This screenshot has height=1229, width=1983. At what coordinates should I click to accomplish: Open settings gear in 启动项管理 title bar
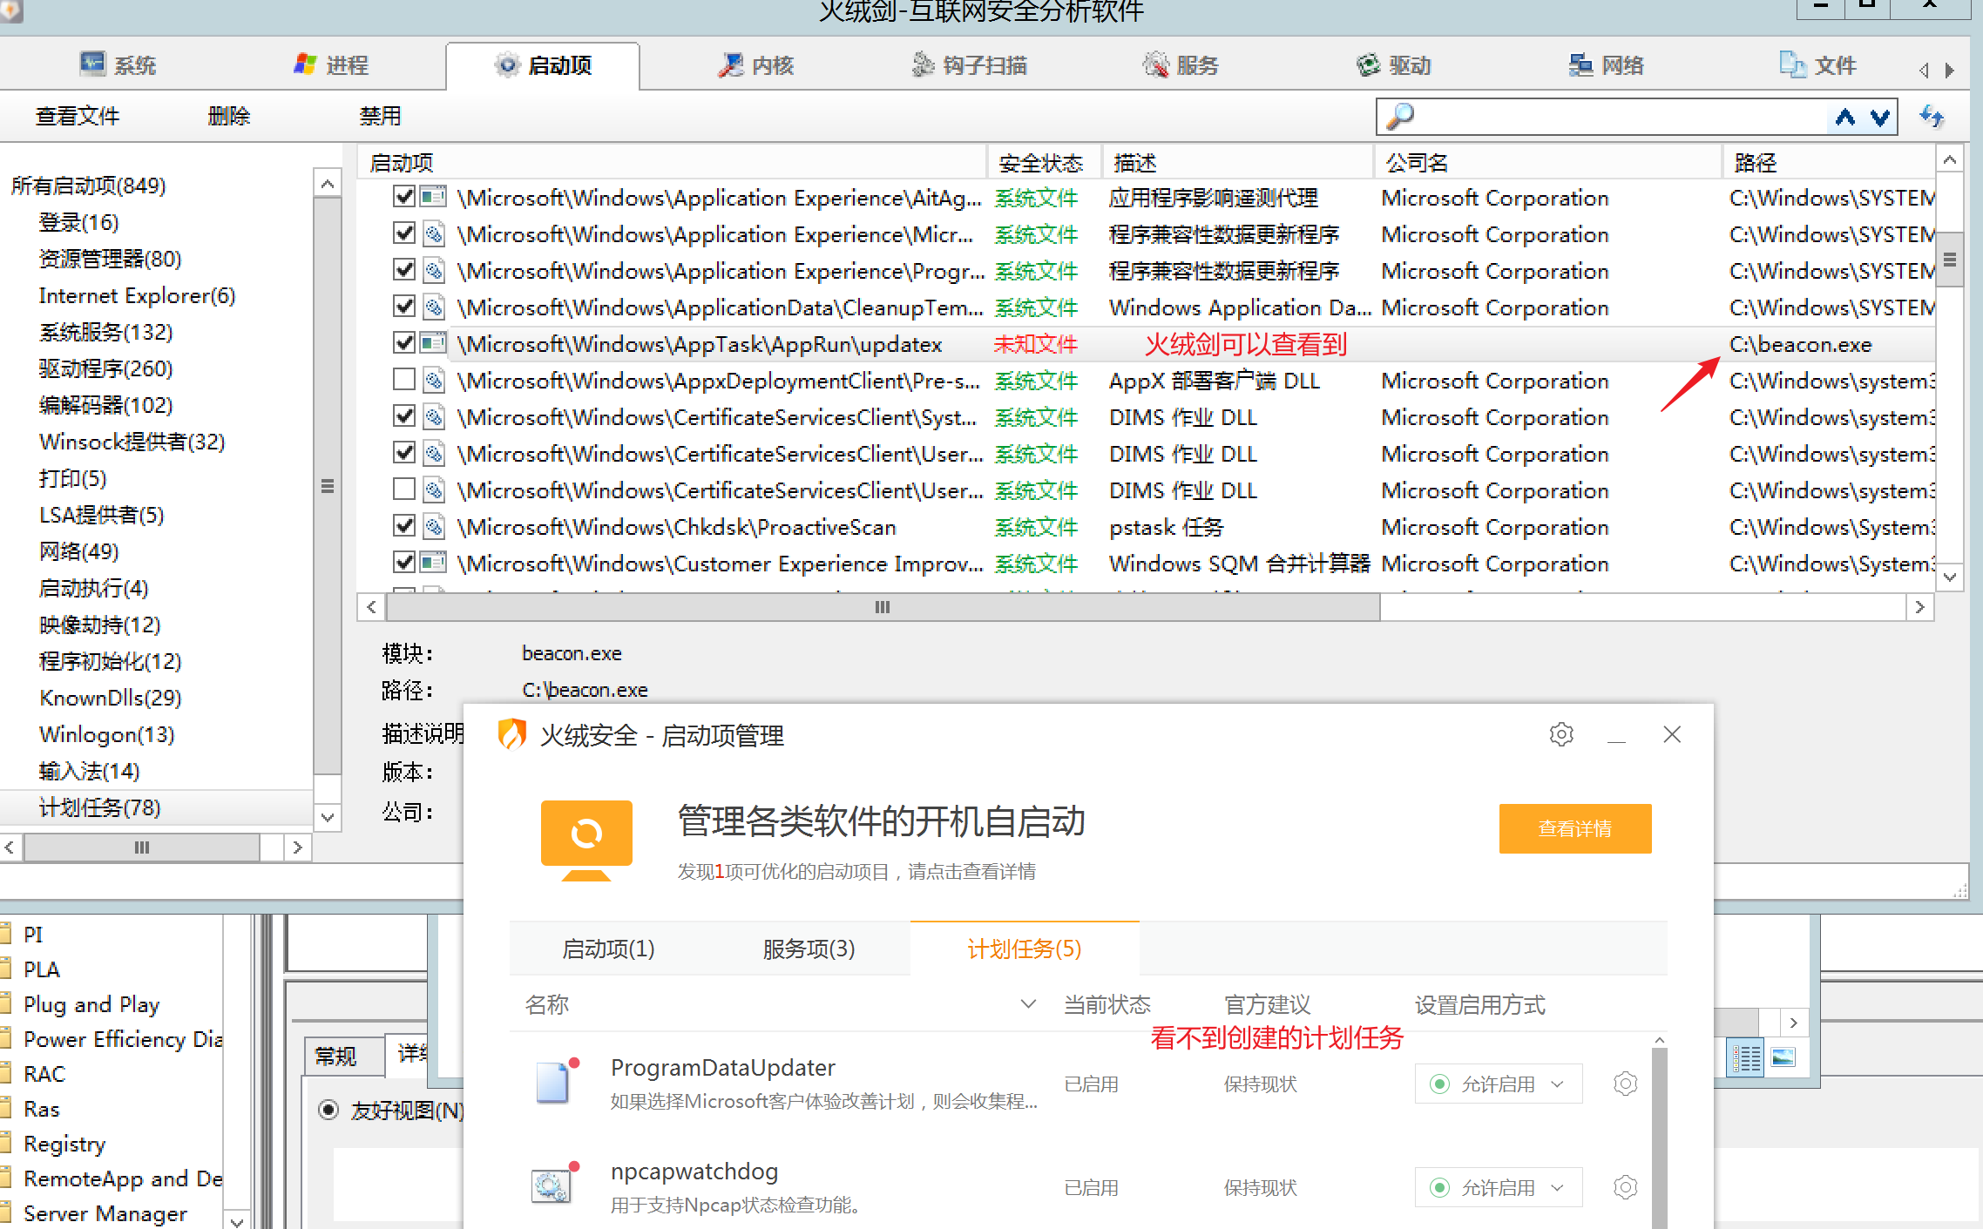pos(1561,734)
